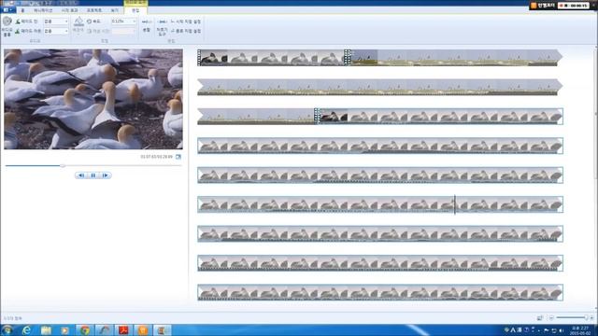Open File Explorer from the taskbar
The height and width of the screenshot is (336, 598).
[46, 330]
